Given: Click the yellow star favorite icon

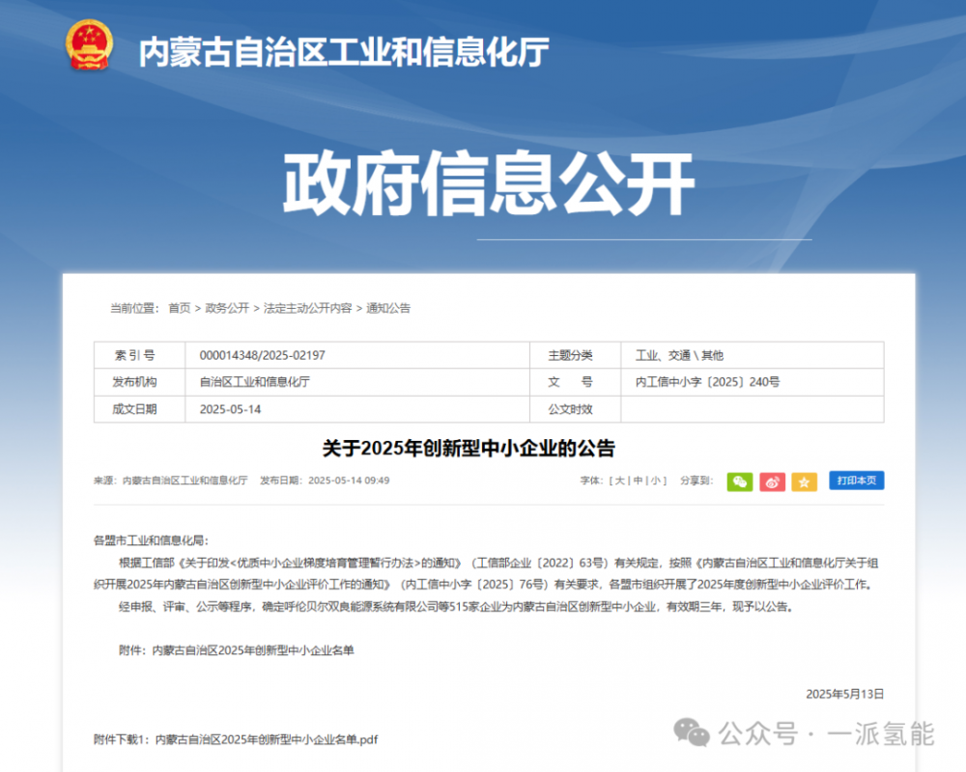Looking at the screenshot, I should [x=804, y=481].
